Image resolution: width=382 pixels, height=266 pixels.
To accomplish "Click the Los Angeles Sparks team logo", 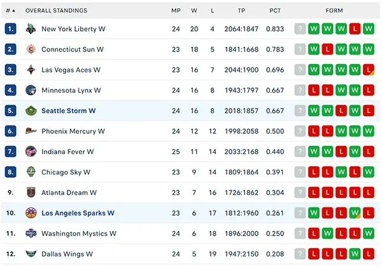I will click(x=31, y=213).
